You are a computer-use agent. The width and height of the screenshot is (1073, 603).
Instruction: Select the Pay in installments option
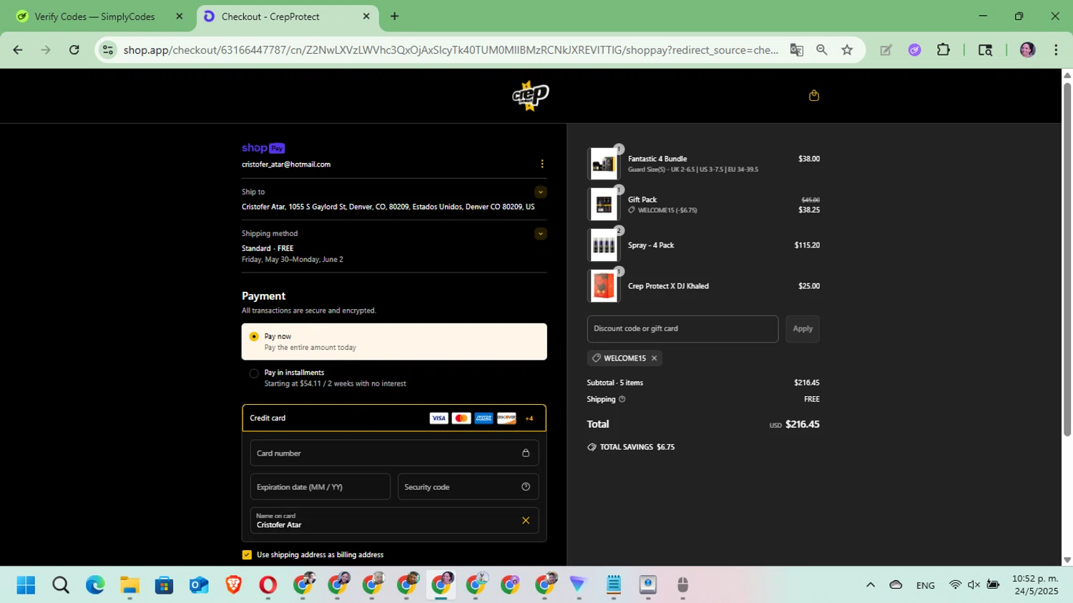(x=394, y=378)
